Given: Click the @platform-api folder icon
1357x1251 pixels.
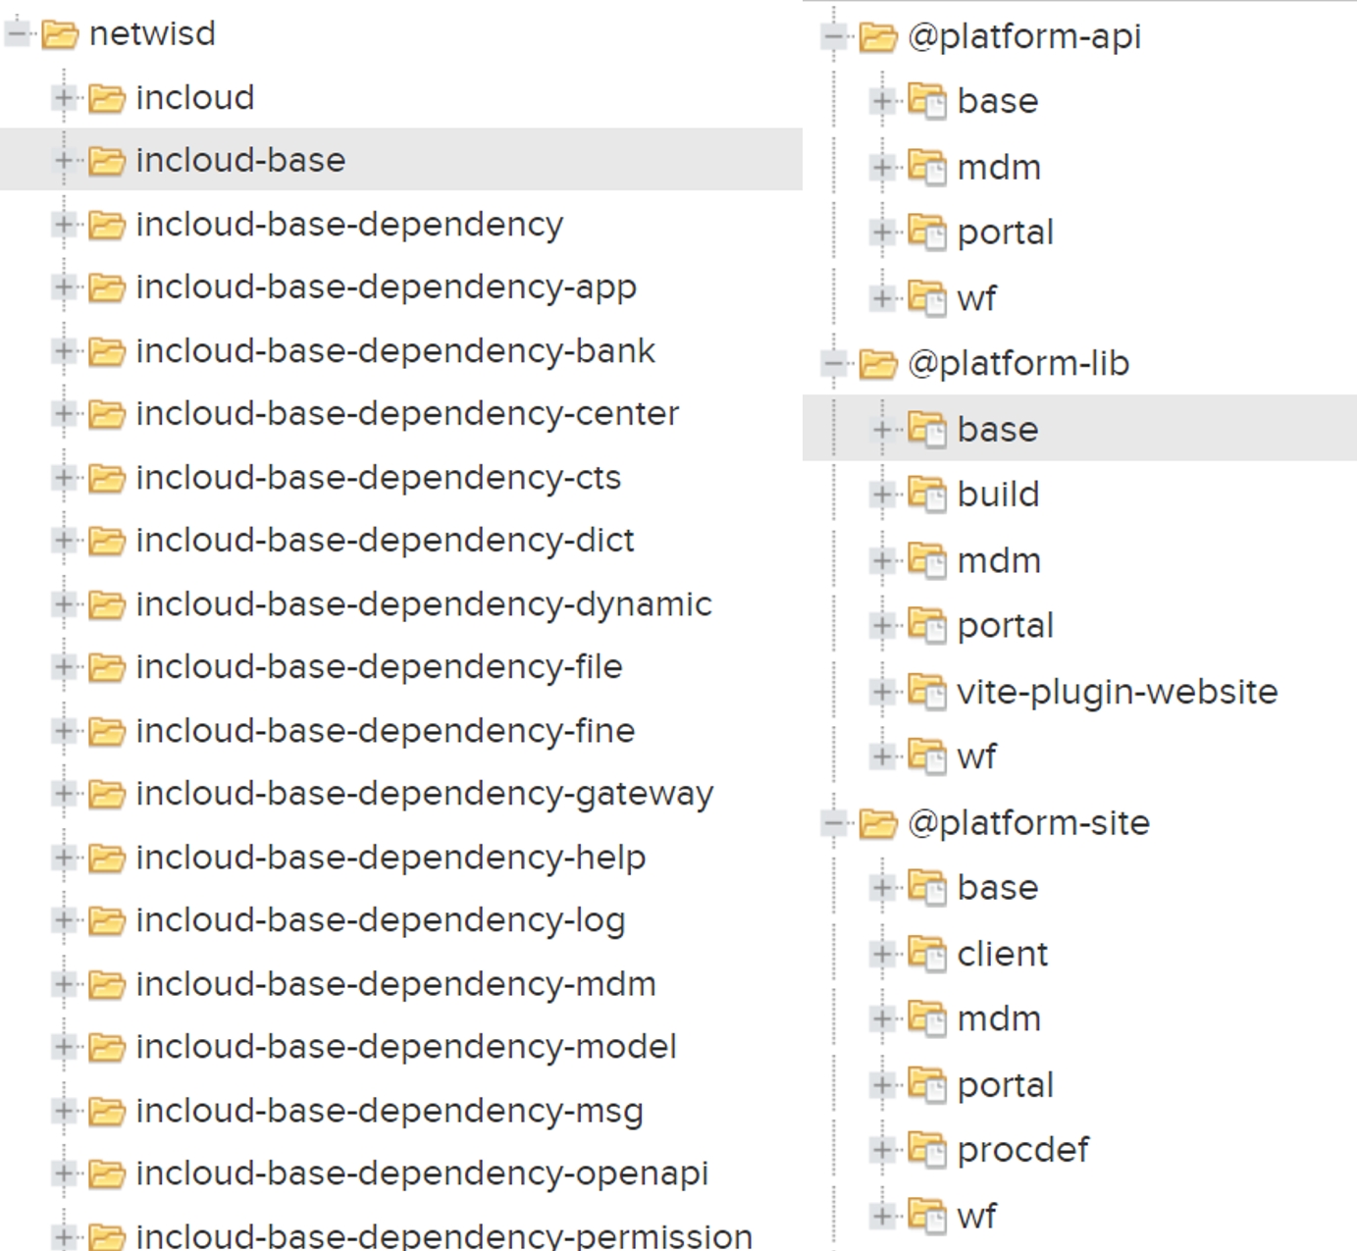Looking at the screenshot, I should pyautogui.click(x=877, y=38).
